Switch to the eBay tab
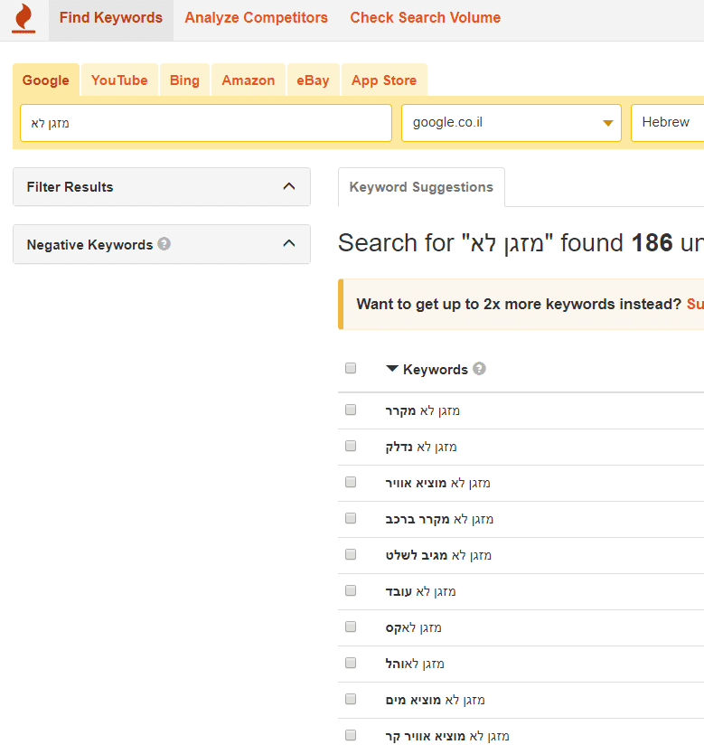This screenshot has width=704, height=754. (x=313, y=80)
